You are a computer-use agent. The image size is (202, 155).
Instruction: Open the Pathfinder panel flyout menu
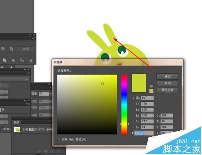tap(33, 38)
